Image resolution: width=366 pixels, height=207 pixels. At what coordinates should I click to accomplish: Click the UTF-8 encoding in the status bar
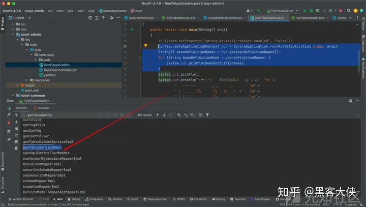[338, 204]
